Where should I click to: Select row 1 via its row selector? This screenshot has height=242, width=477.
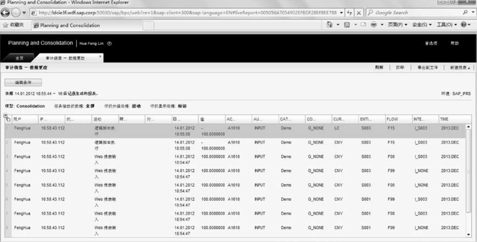click(8, 131)
